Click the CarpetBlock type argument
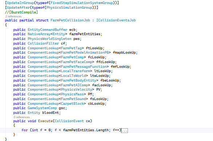This screenshot has height=141, width=213. [x=72, y=104]
